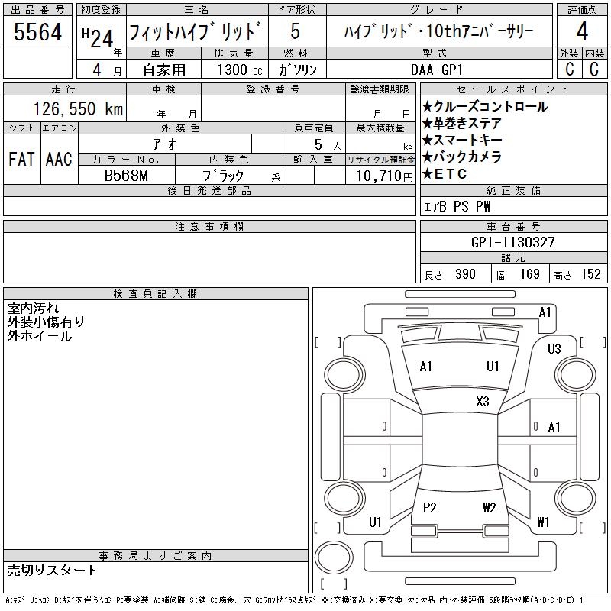Select the U3 dent marker on the diagram
The height and width of the screenshot is (611, 611).
[x=554, y=349]
